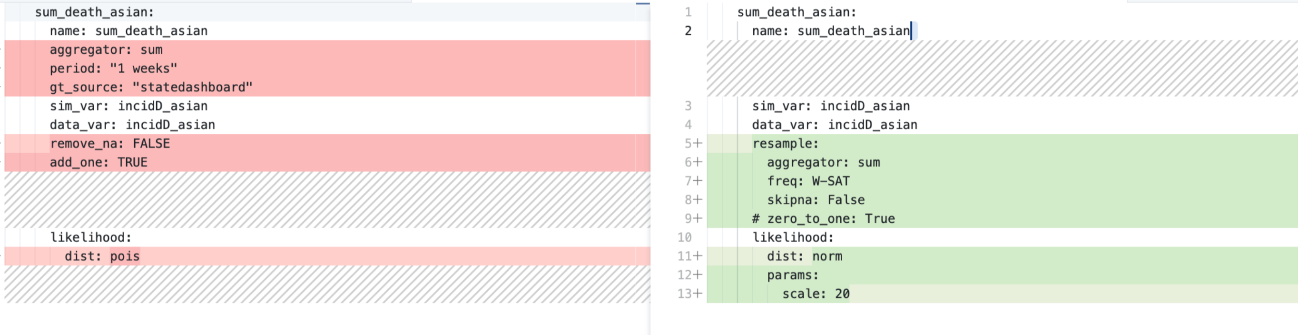Click the plus marker on line 9
Viewport: 1298px width, 335px height.
pyautogui.click(x=698, y=218)
